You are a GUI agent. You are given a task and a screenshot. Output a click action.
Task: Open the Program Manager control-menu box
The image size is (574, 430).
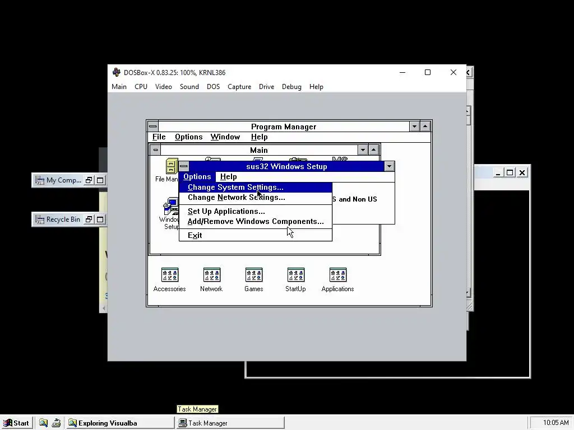tap(152, 127)
